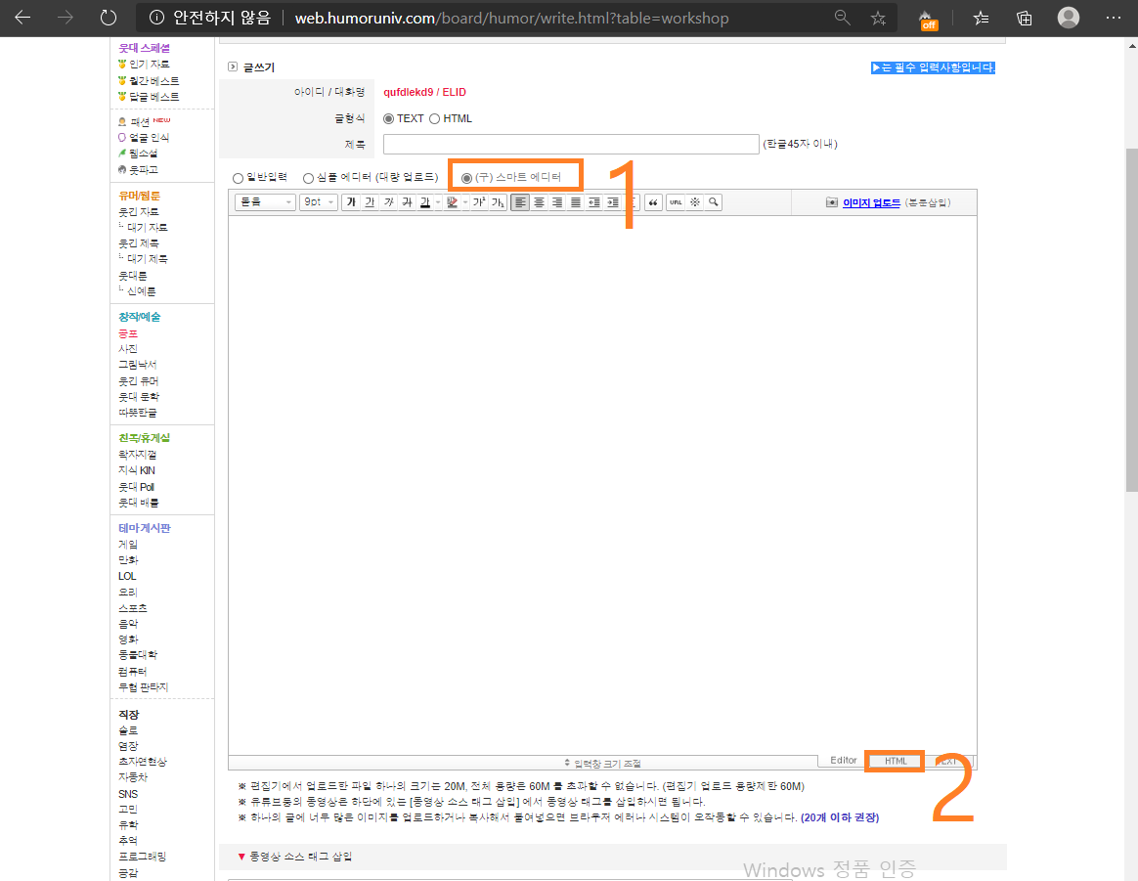
Task: Insert a quotation block via toolbar icon
Action: tap(654, 202)
